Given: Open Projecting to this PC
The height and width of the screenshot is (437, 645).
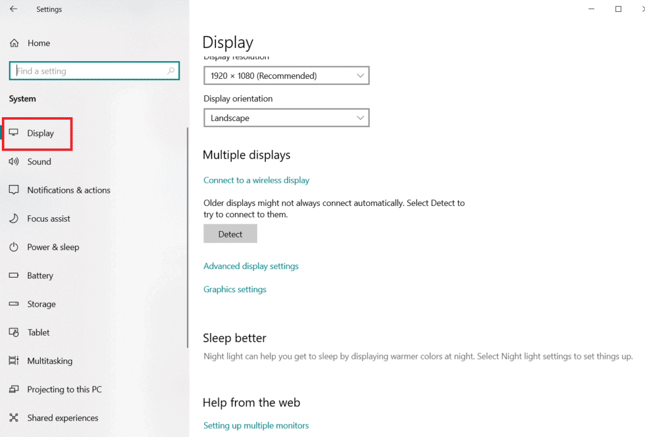Looking at the screenshot, I should (64, 389).
